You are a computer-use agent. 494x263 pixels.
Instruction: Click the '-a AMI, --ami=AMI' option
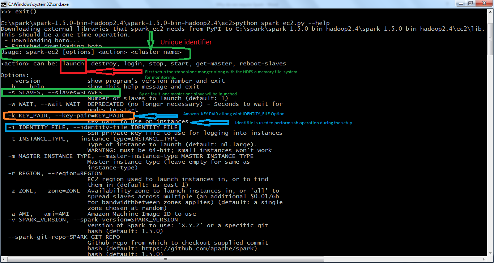pos(38,214)
